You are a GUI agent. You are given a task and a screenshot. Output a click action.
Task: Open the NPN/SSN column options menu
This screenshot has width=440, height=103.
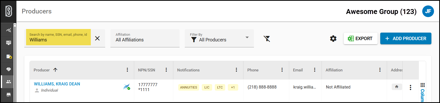[x=166, y=70]
